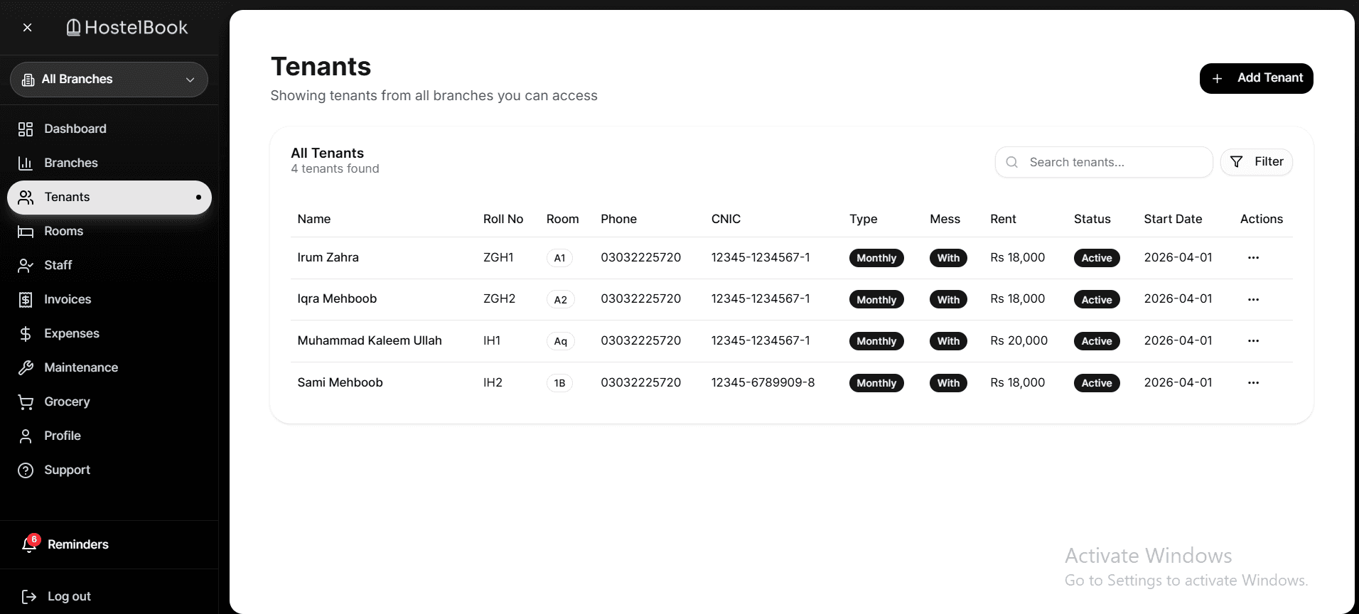Screen dimensions: 1359x614
Task: Select Tenants in the sidebar
Action: (x=109, y=197)
